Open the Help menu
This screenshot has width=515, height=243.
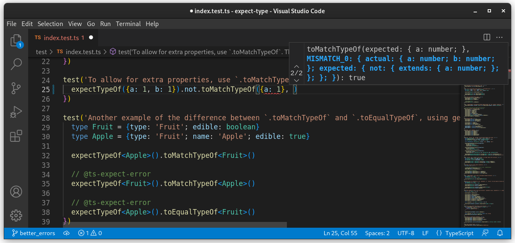(152, 24)
